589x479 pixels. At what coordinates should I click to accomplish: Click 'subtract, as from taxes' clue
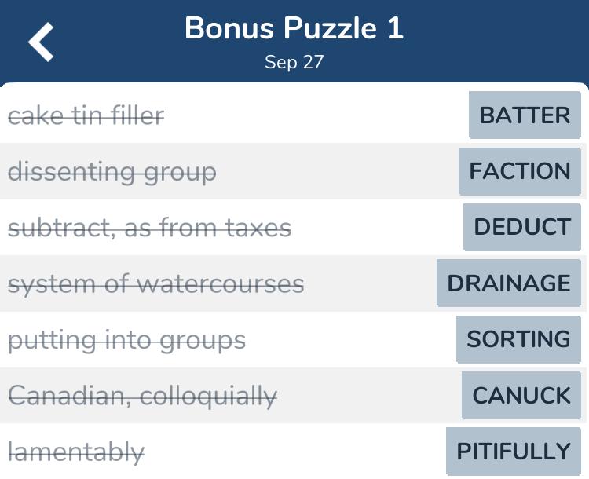[x=149, y=228]
